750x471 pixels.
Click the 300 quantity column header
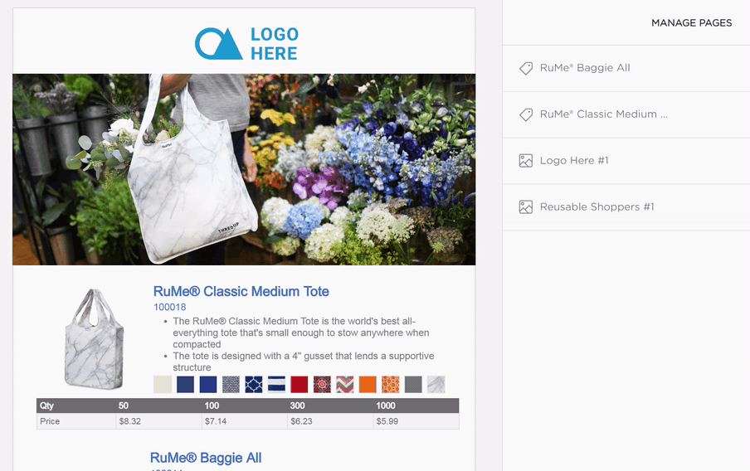click(x=330, y=405)
